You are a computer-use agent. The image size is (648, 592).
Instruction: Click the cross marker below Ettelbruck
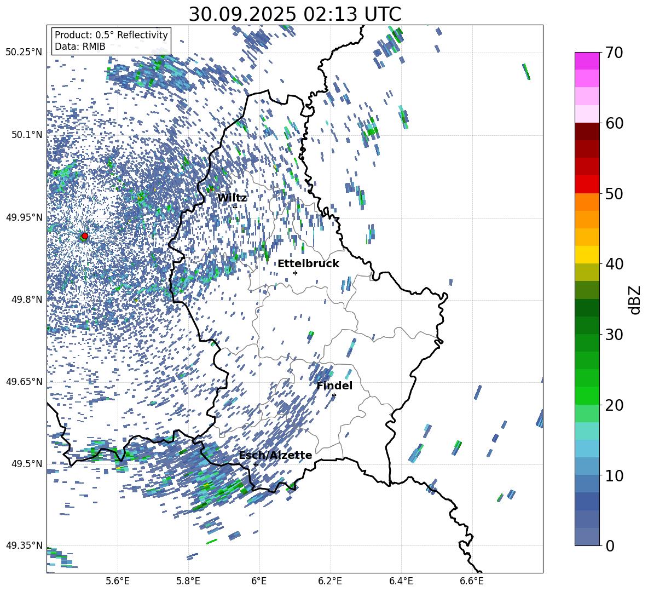click(295, 273)
